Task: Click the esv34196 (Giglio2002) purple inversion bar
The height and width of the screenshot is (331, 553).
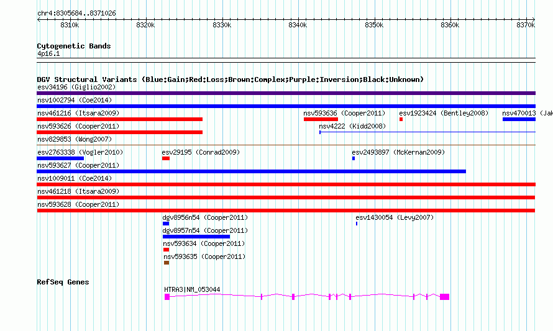Action: [x=286, y=93]
